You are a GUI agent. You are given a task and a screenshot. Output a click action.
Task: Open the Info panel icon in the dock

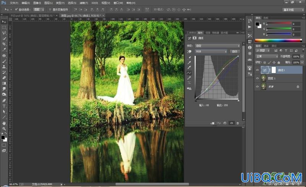tap(250, 47)
